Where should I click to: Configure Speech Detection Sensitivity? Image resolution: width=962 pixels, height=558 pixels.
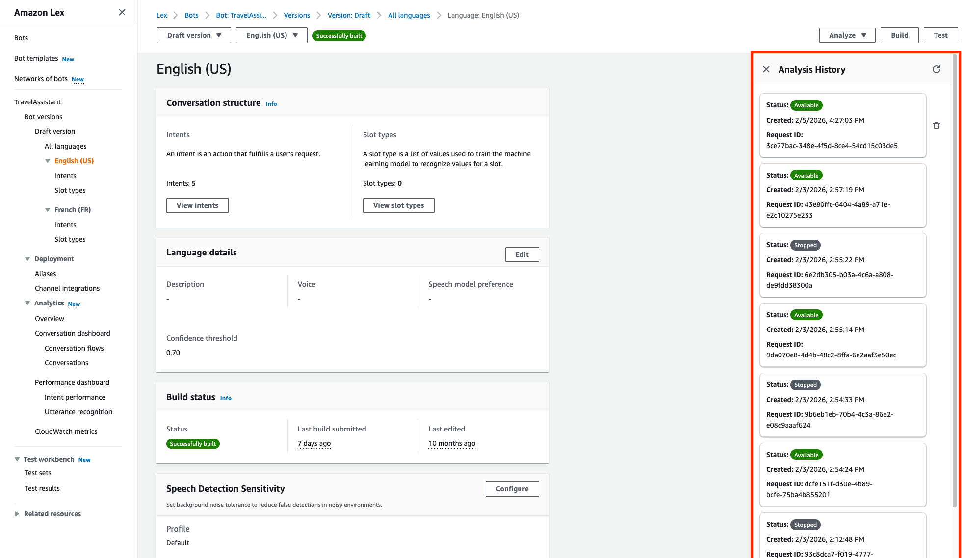512,489
